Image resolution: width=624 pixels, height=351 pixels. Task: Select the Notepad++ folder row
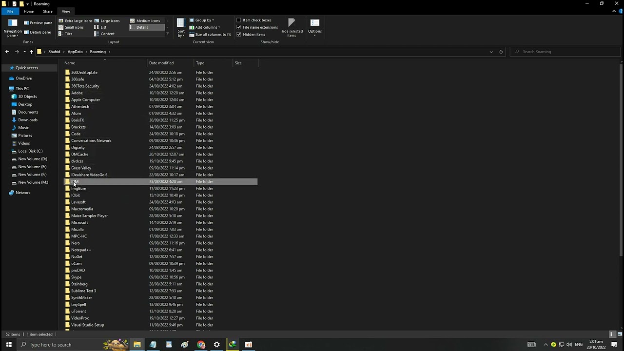click(161, 250)
